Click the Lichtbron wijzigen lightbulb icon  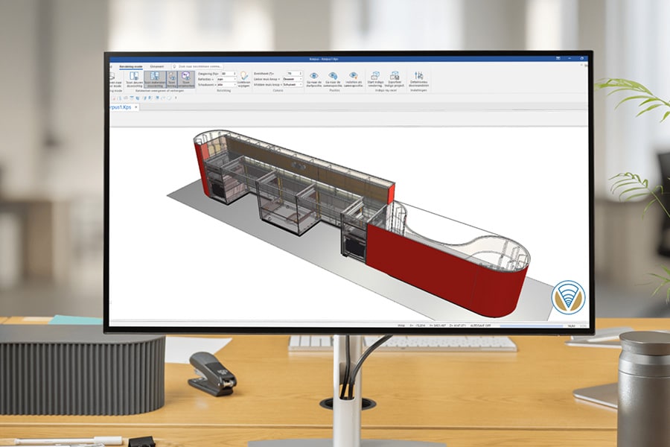[244, 76]
